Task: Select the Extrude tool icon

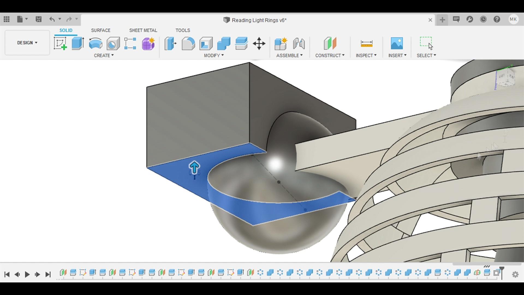Action: pyautogui.click(x=78, y=43)
